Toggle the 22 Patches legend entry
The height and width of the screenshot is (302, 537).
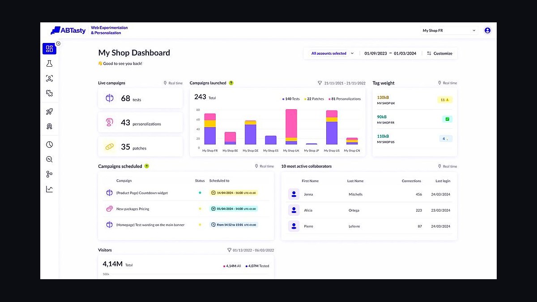tap(314, 99)
